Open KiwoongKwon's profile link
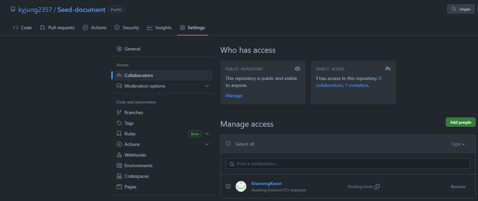Viewport: 478px width, 201px height. click(x=267, y=183)
